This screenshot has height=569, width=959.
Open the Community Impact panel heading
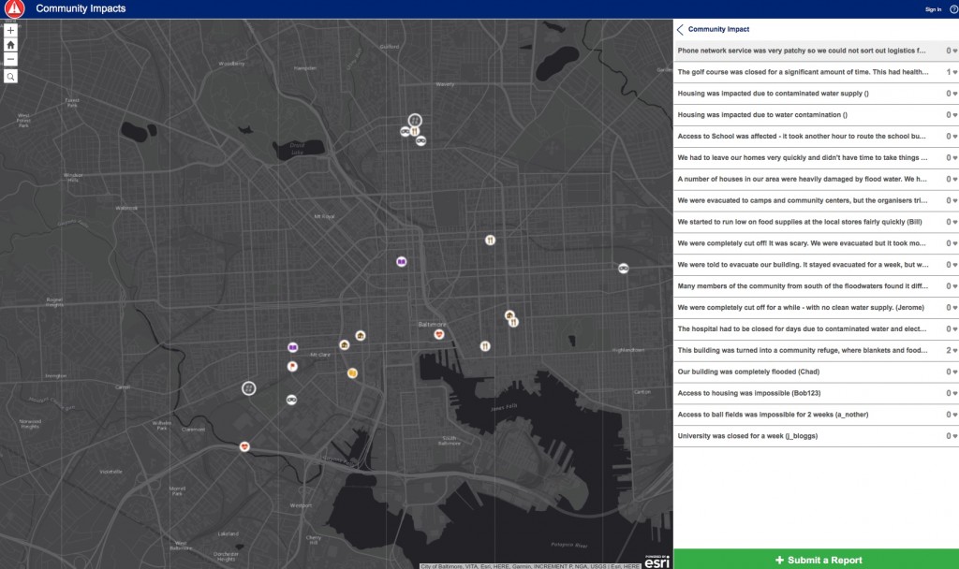[x=718, y=29]
